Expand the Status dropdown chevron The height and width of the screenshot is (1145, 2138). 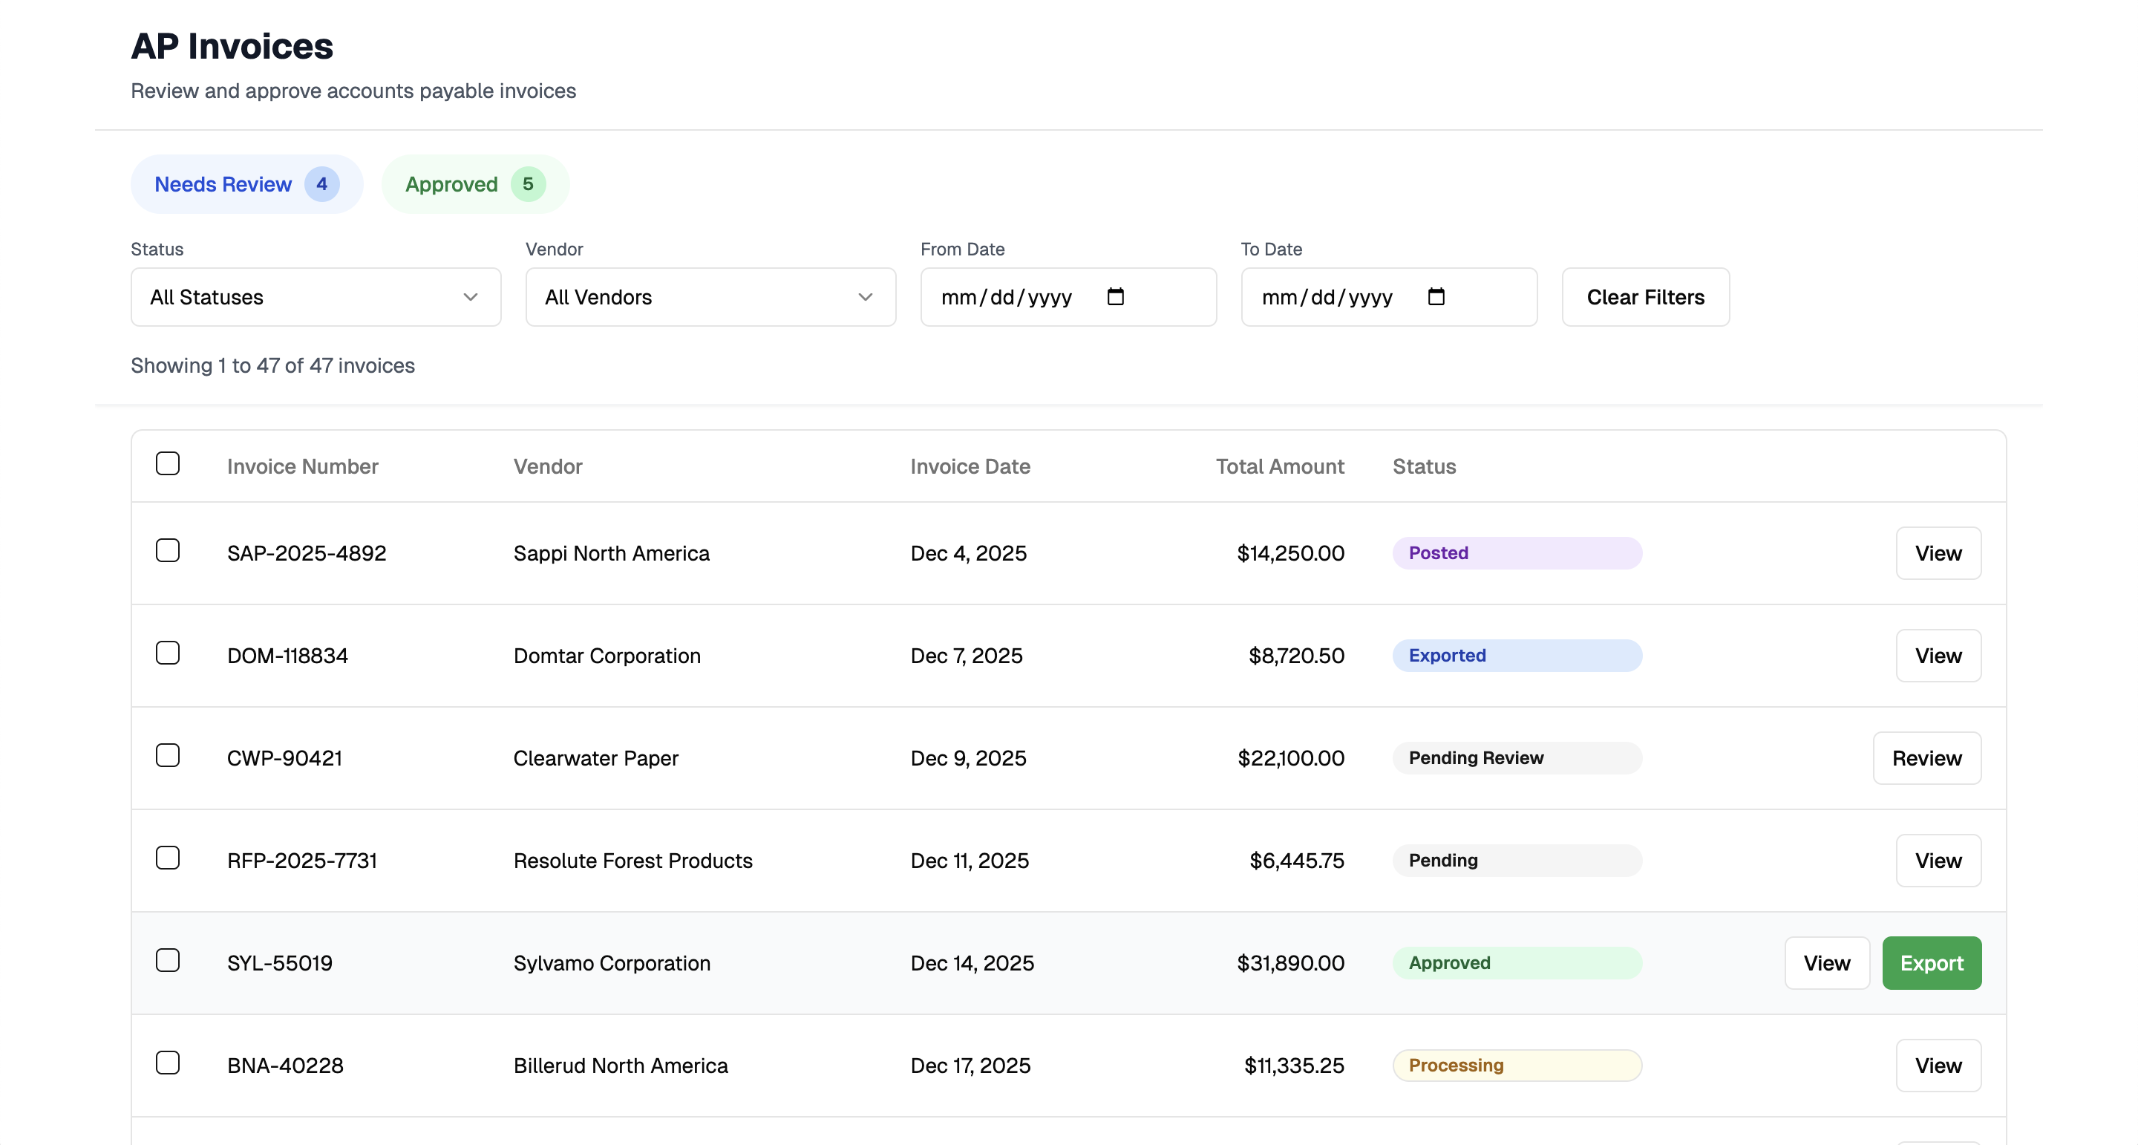click(x=470, y=296)
